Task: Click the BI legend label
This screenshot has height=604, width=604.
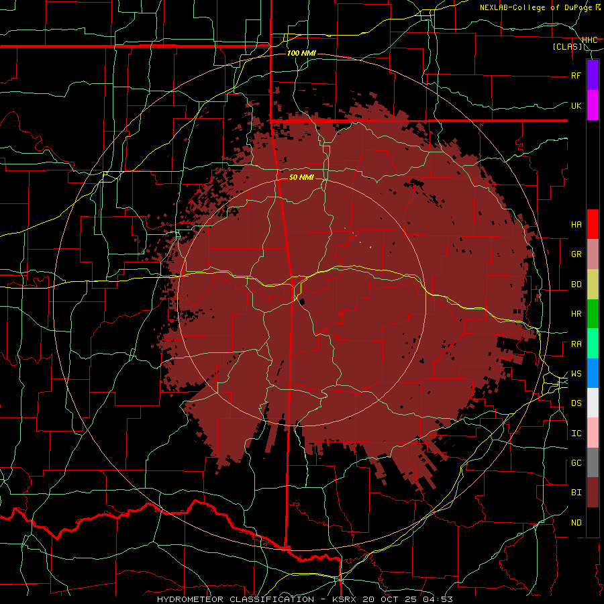Action: [576, 493]
